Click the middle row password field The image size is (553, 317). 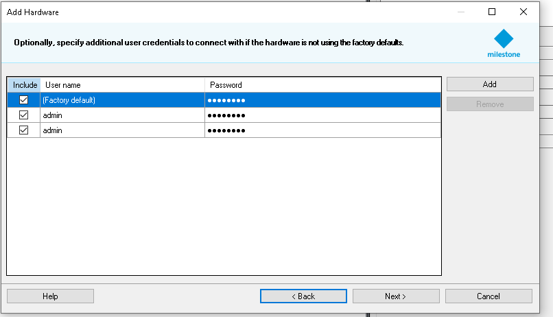pyautogui.click(x=322, y=115)
